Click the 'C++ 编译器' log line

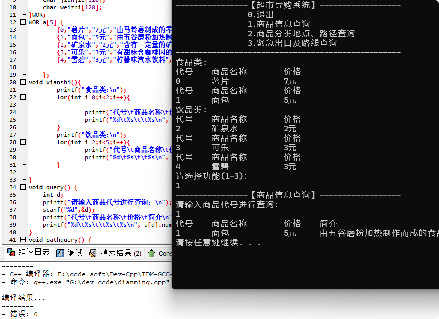click(x=87, y=274)
